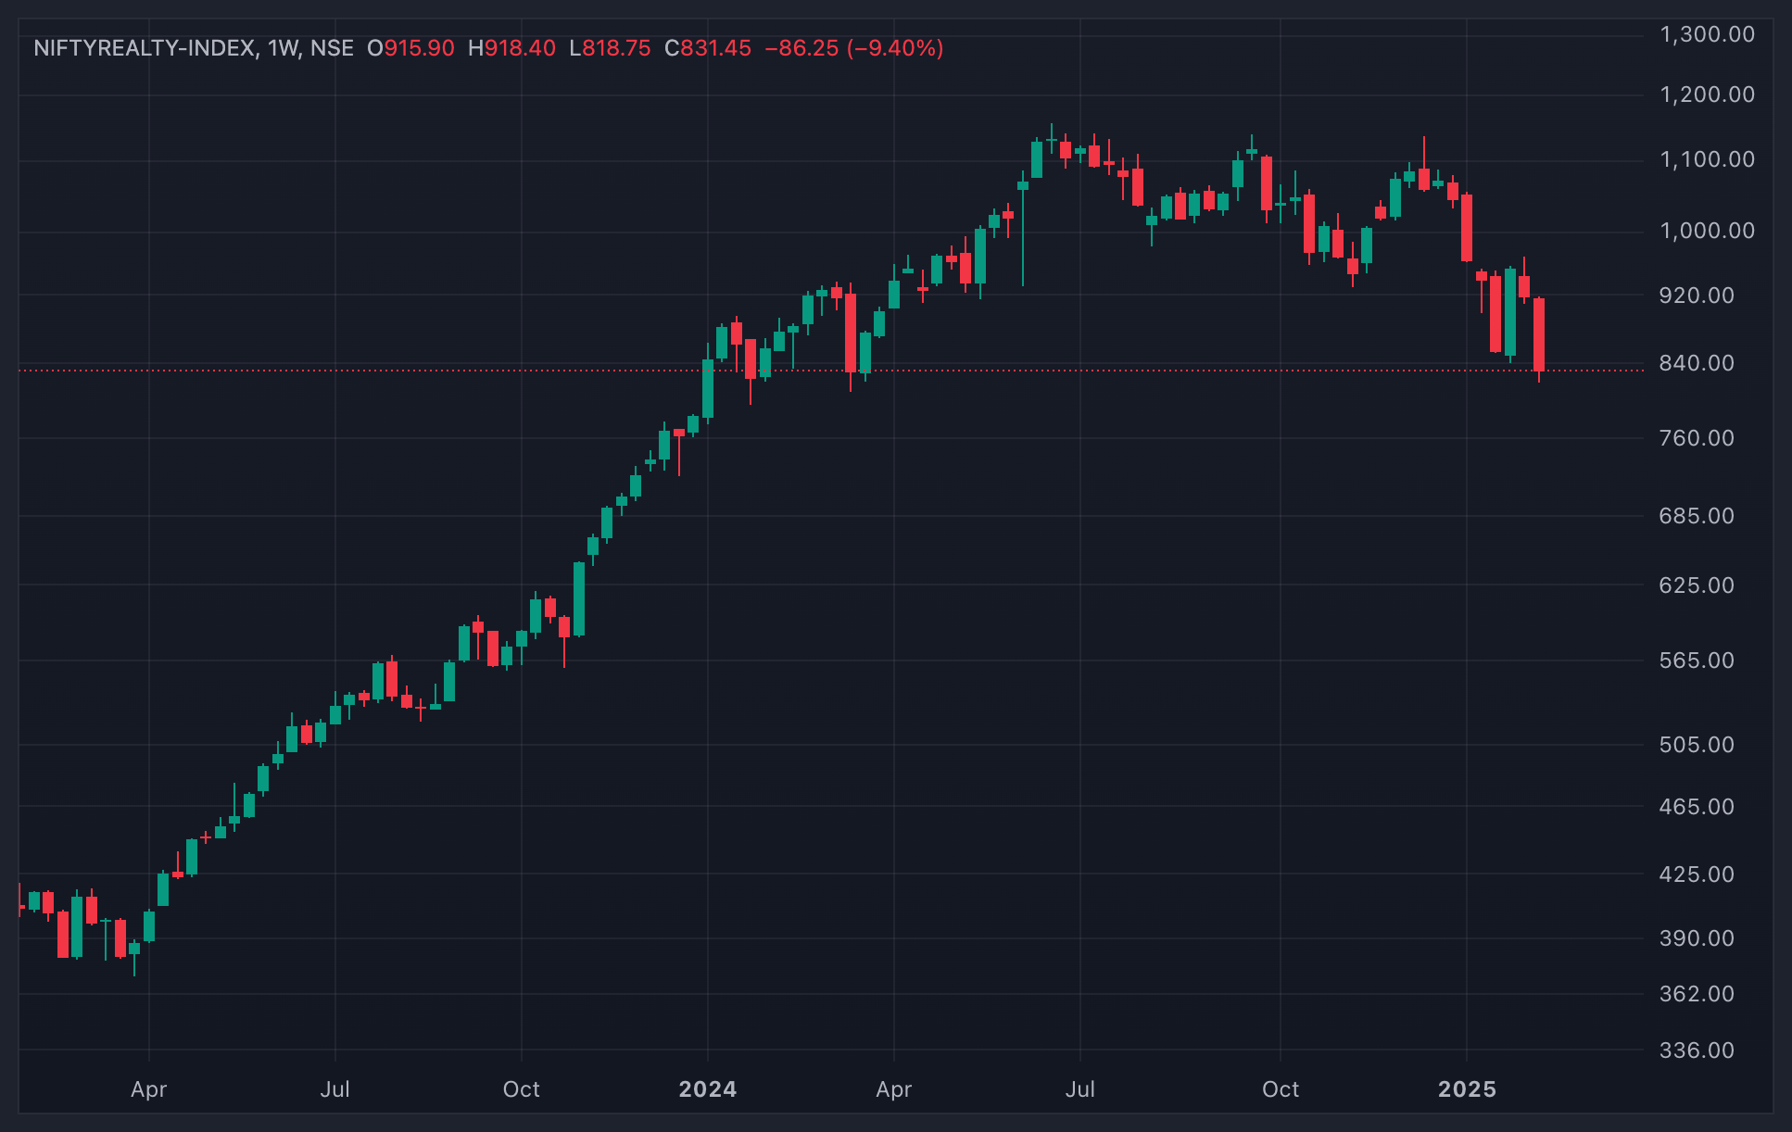Click the Oct label just before 2025

pyautogui.click(x=1281, y=1089)
